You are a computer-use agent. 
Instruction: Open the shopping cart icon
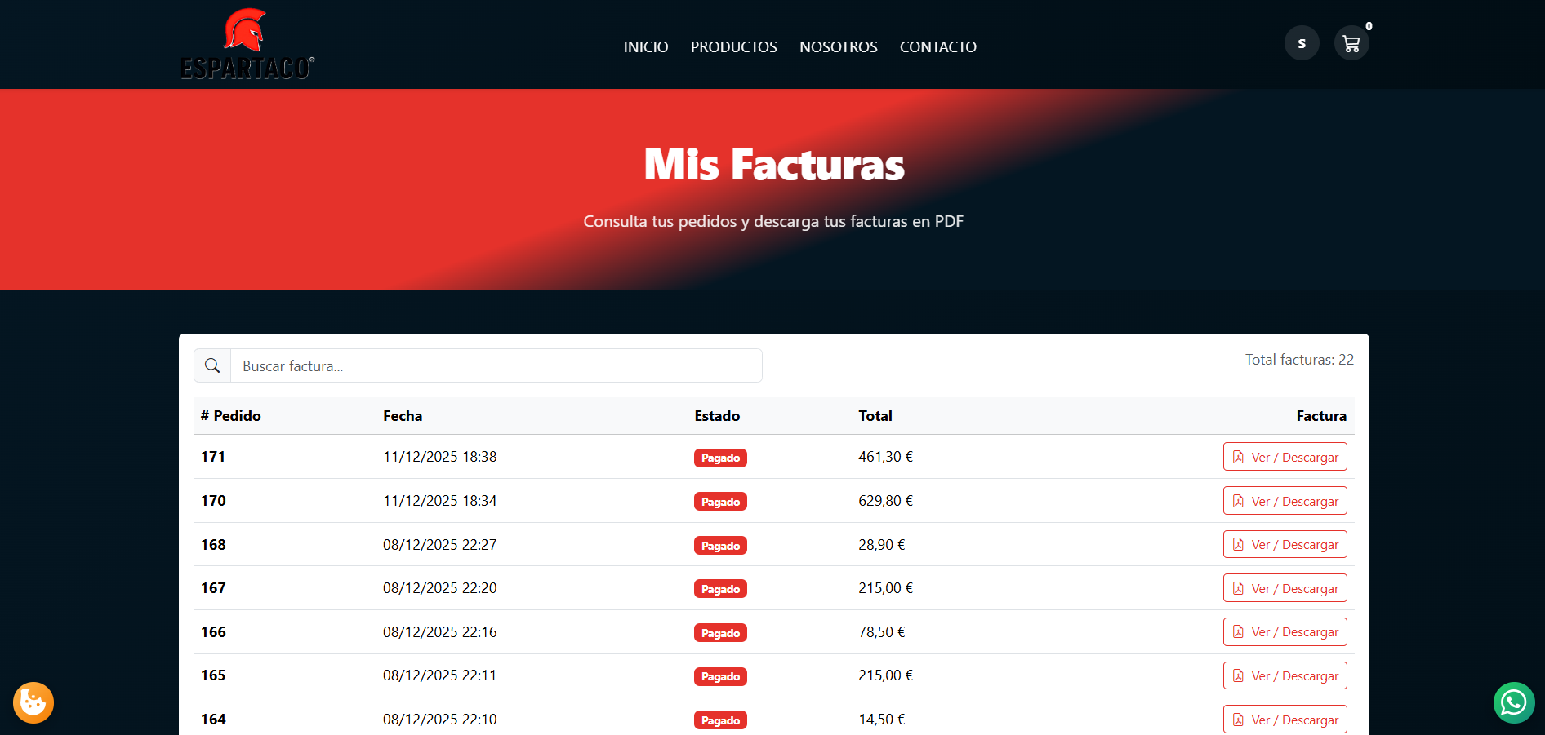tap(1351, 43)
